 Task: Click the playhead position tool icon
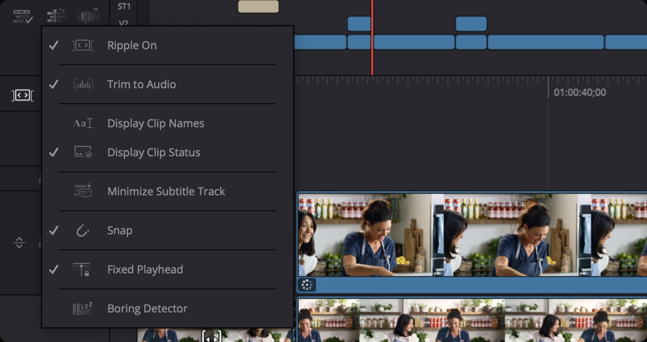point(56,16)
